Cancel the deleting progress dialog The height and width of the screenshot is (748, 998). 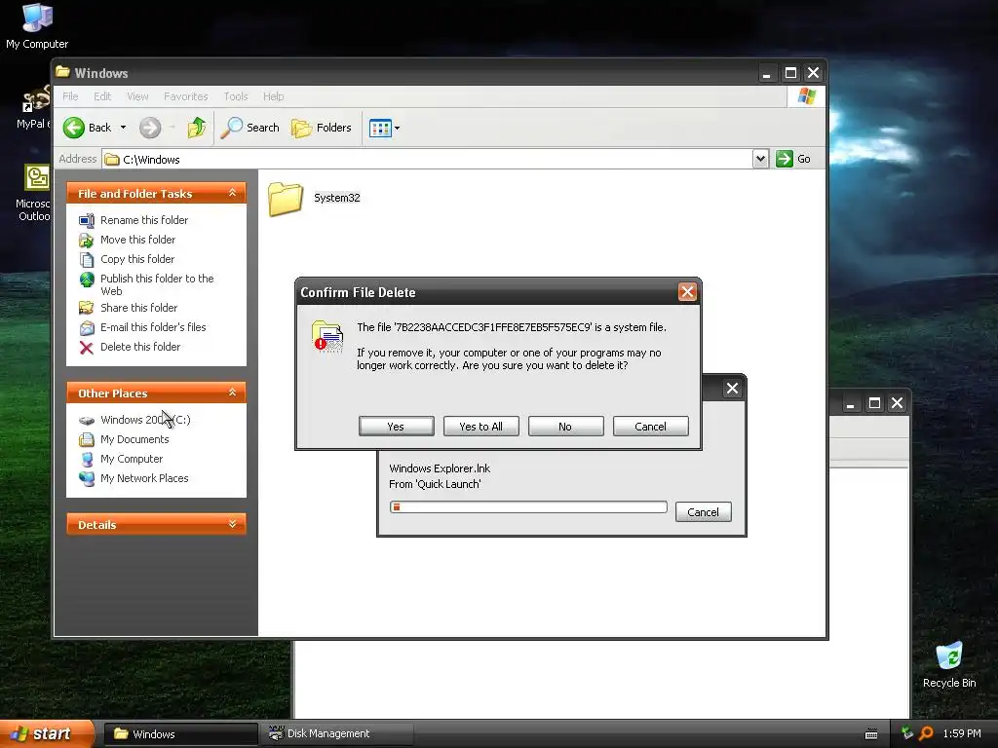coord(704,512)
